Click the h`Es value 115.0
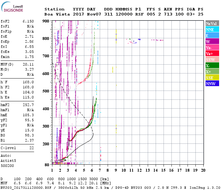The image size is (221, 190). click(x=28, y=97)
